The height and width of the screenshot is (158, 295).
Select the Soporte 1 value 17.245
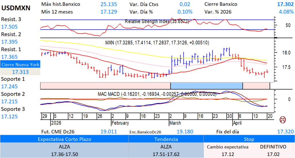tap(9, 86)
